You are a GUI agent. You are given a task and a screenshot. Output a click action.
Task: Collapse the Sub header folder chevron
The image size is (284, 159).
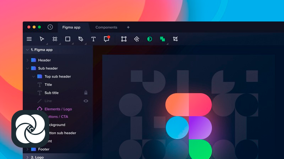[27, 68]
